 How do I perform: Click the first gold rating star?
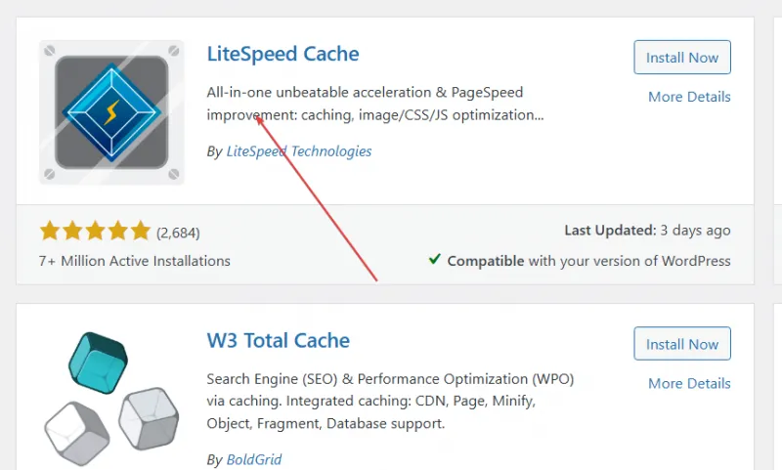pyautogui.click(x=50, y=233)
